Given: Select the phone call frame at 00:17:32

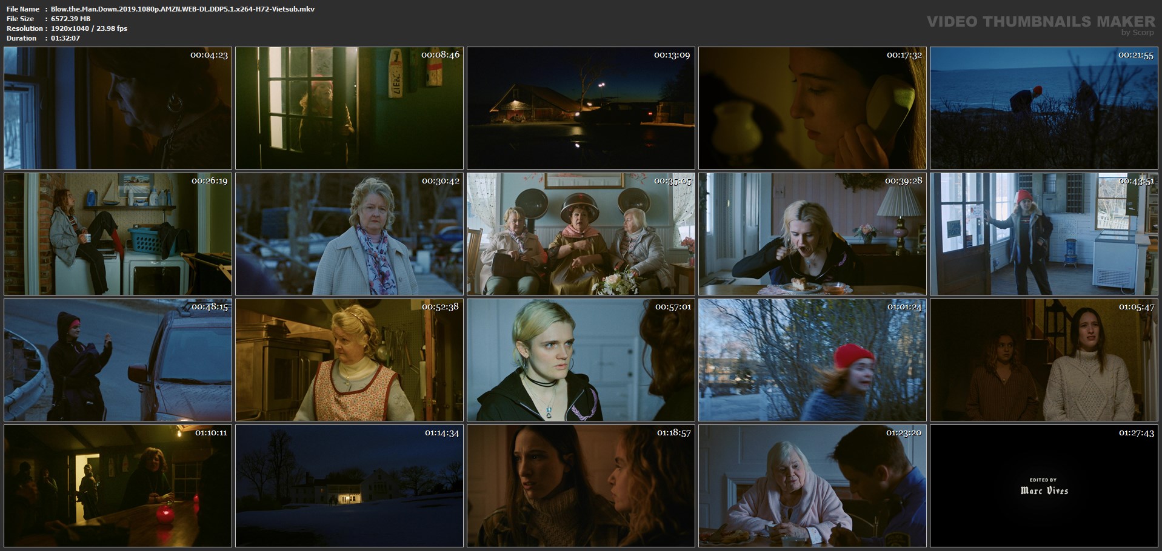Looking at the screenshot, I should tap(812, 108).
